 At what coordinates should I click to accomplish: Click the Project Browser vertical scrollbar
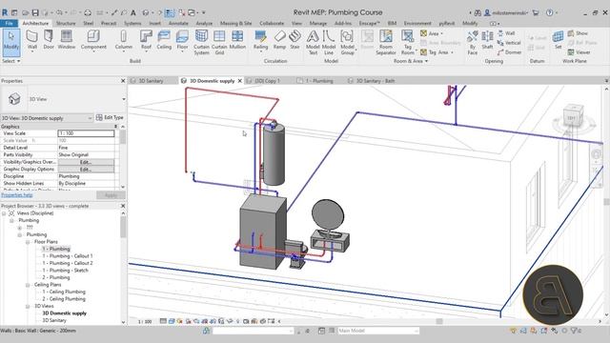(x=123, y=268)
